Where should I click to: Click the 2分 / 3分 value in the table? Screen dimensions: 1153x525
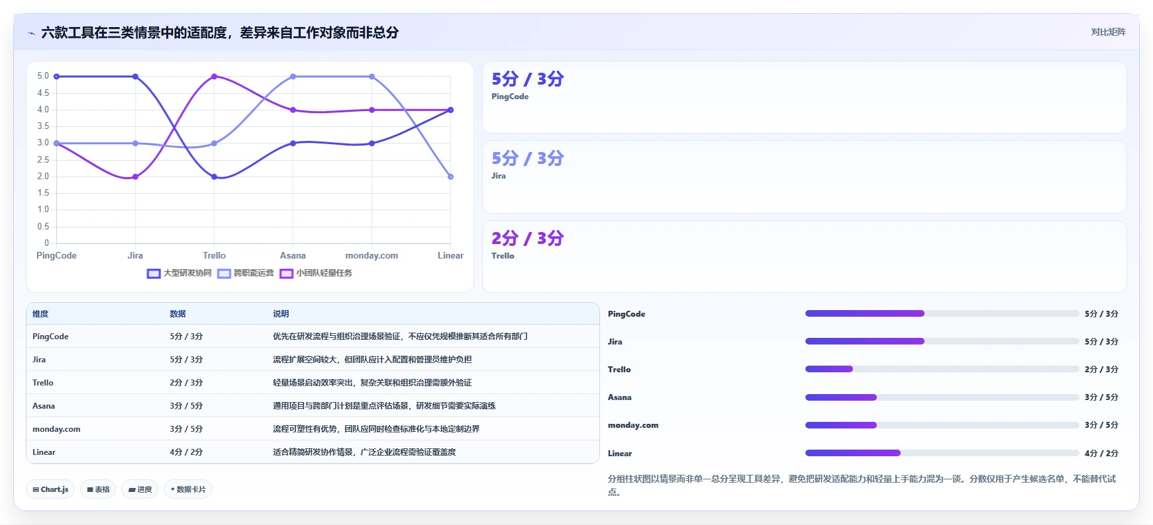point(186,383)
